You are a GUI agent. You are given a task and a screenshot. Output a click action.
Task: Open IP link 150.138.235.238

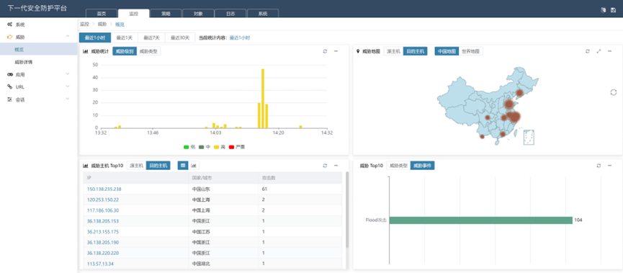coord(104,189)
